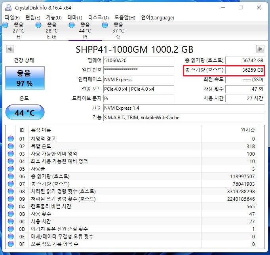Image resolution: width=270 pixels, height=255 pixels.
Task: Click the interface field NVM Express
Action: coord(139,80)
